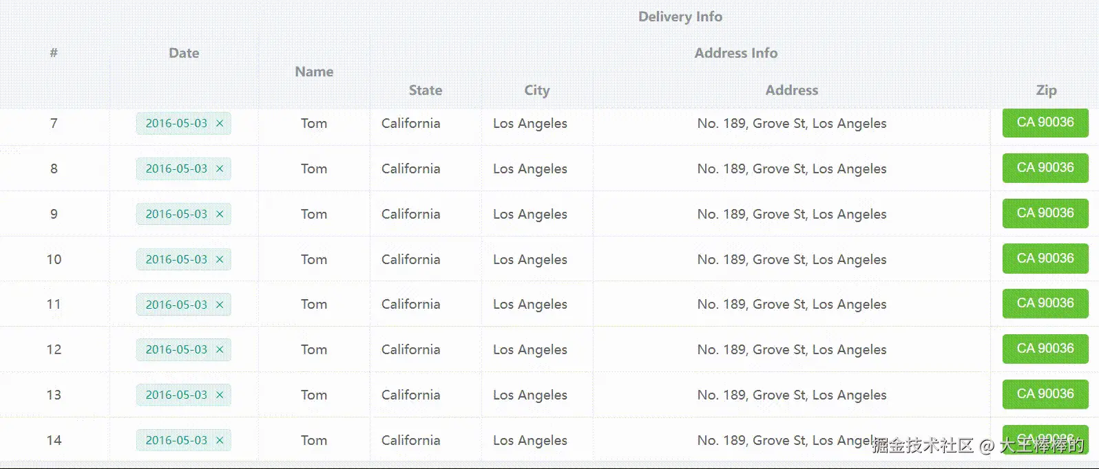This screenshot has height=469, width=1099.
Task: Close the 2016-05-03 tag in row 9
Action: 220,215
